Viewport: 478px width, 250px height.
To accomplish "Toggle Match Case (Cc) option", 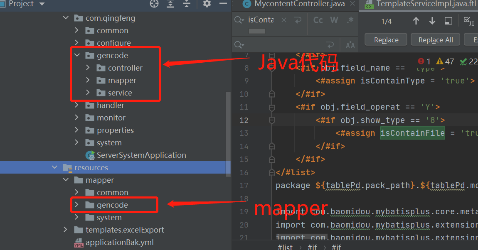I will (x=318, y=20).
